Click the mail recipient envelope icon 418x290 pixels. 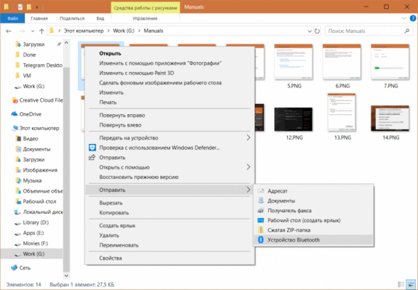pos(261,191)
